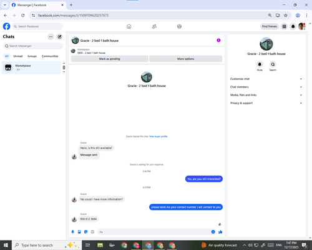The width and height of the screenshot is (312, 250).
Task: Click More options button
Action: pos(185,59)
